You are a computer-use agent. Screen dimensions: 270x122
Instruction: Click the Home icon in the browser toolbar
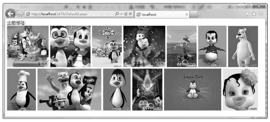point(247,14)
